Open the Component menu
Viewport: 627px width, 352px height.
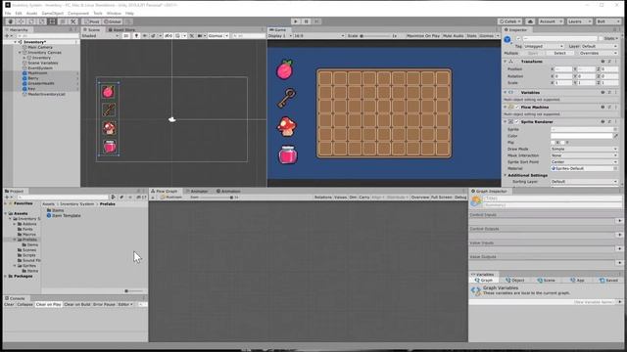[78, 13]
